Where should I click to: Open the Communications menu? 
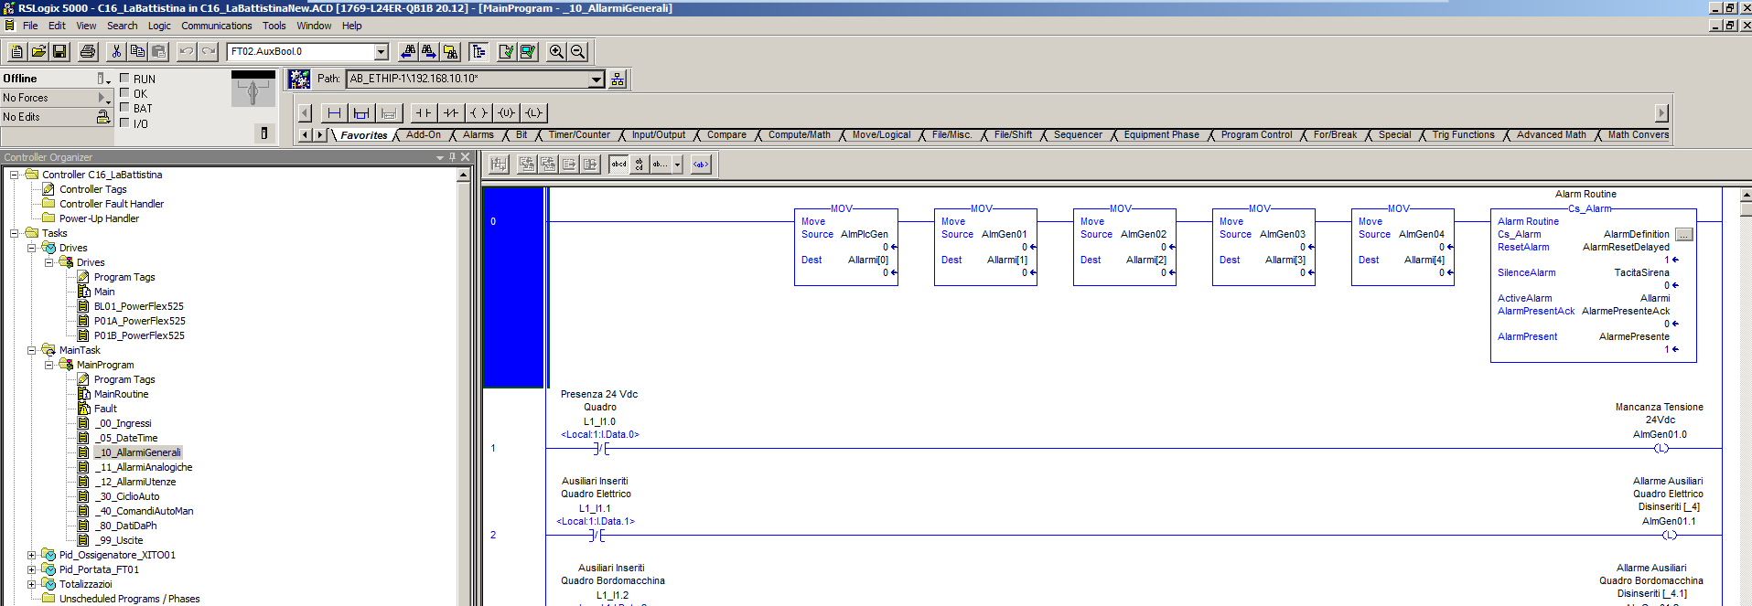coord(216,26)
